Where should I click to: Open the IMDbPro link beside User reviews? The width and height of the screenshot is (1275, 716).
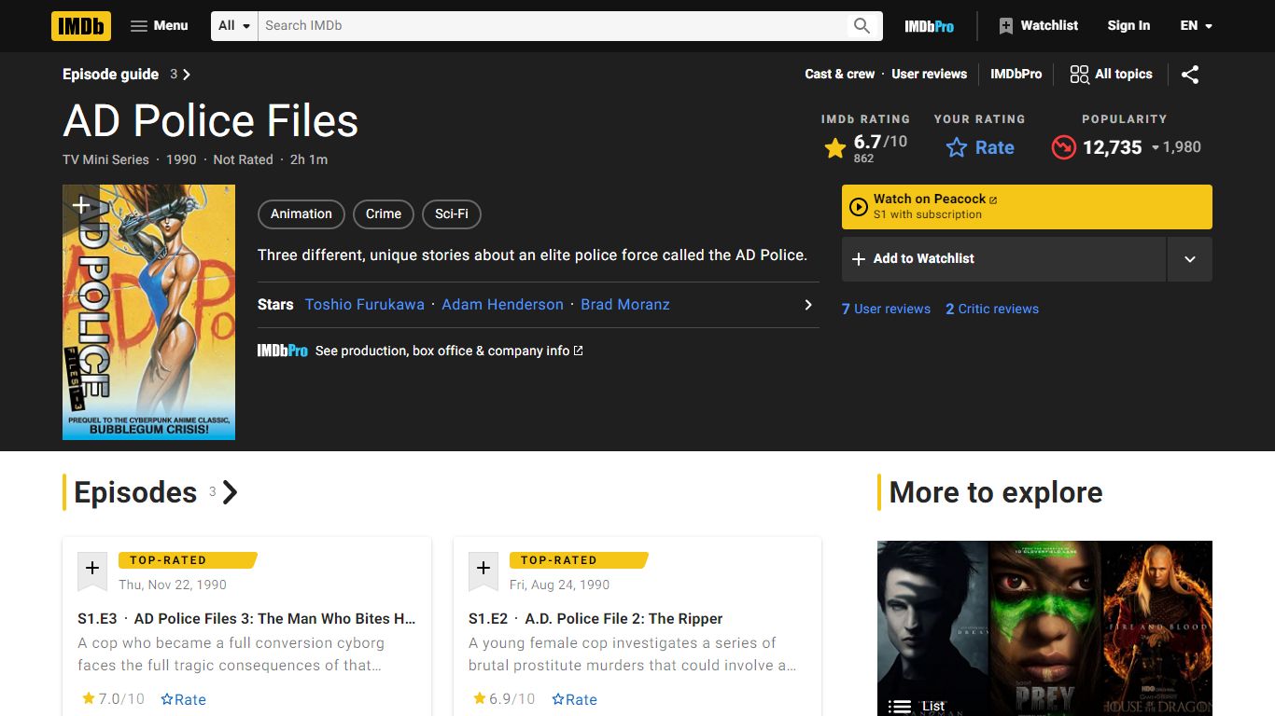tap(1016, 75)
